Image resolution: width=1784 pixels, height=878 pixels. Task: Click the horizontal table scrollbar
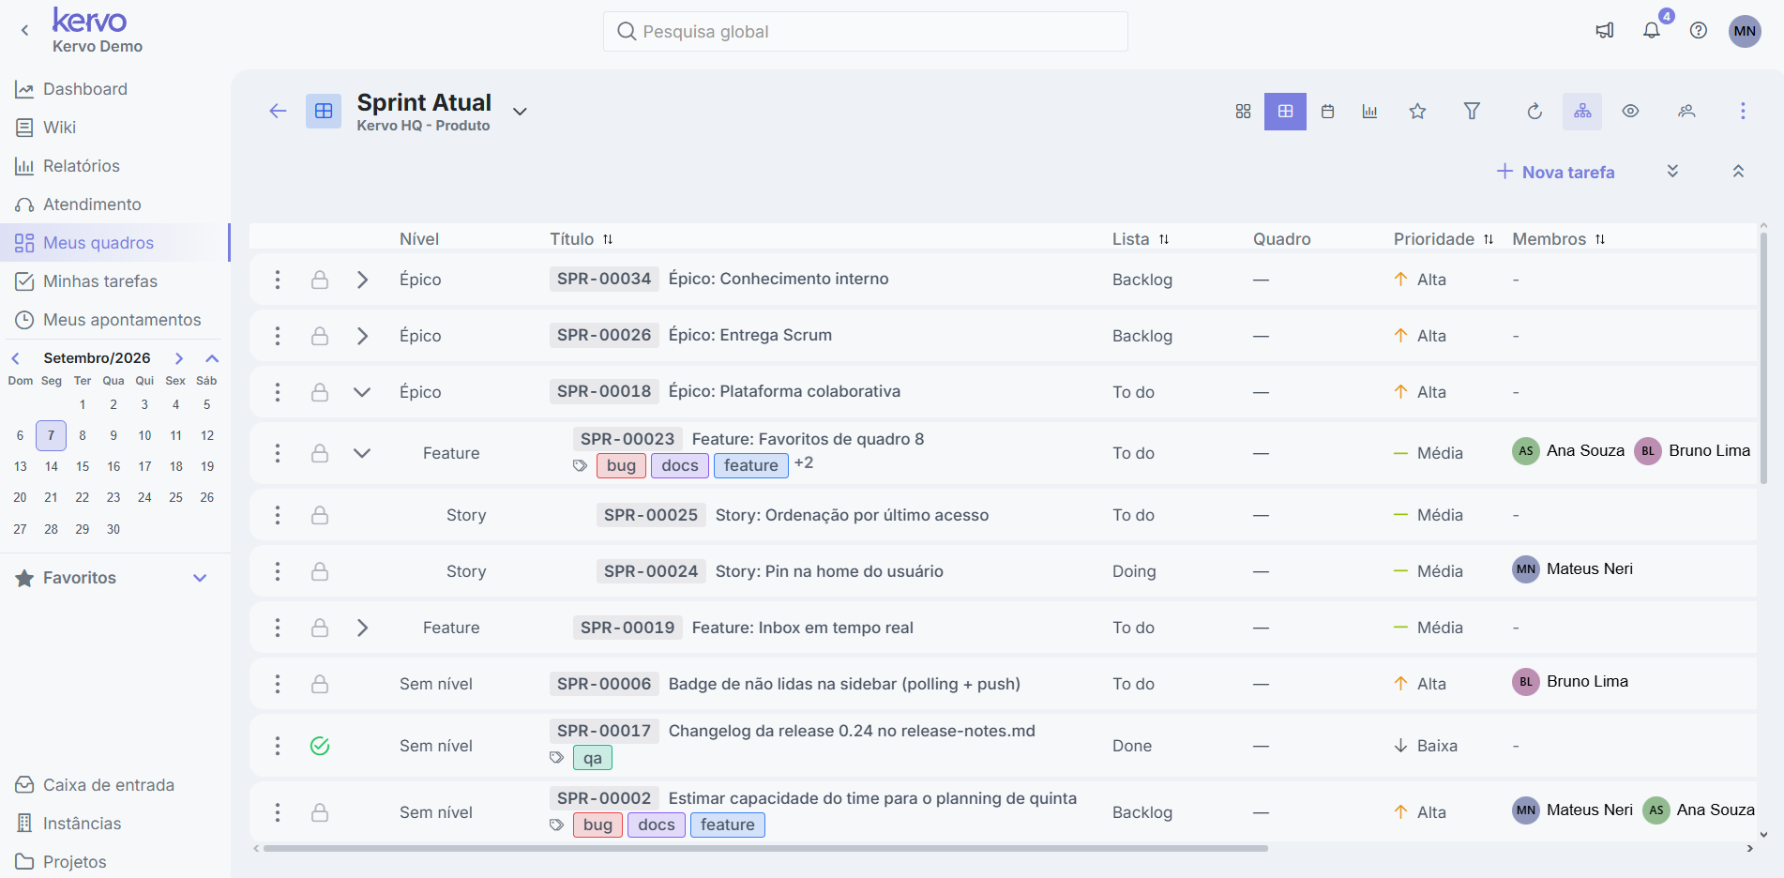[x=765, y=848]
